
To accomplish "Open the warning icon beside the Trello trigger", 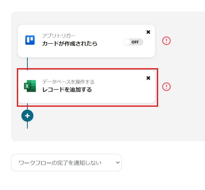I will (166, 40).
